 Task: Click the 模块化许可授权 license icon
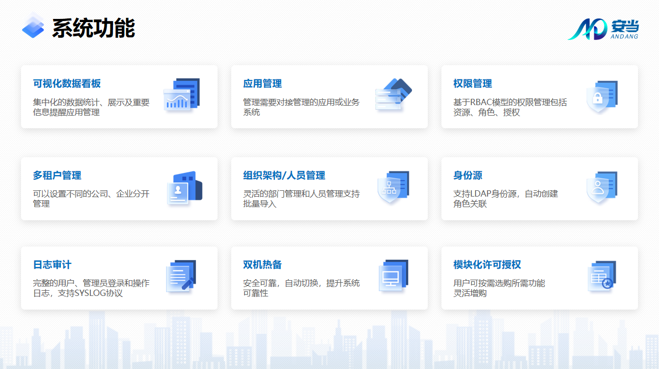click(x=601, y=276)
